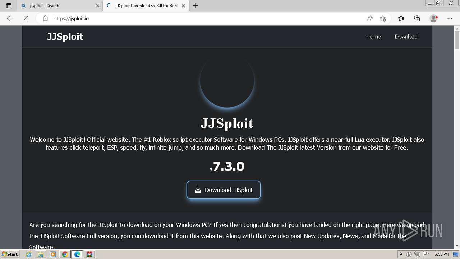Click the scrollbar up arrow
Viewport: 460px width, 259px height.
coord(457,28)
